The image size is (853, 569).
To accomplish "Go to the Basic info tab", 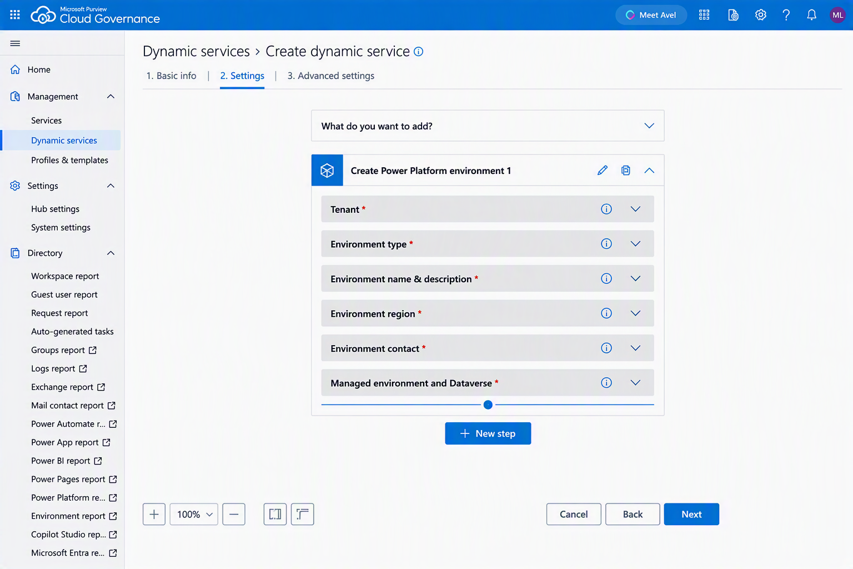I will click(x=171, y=76).
